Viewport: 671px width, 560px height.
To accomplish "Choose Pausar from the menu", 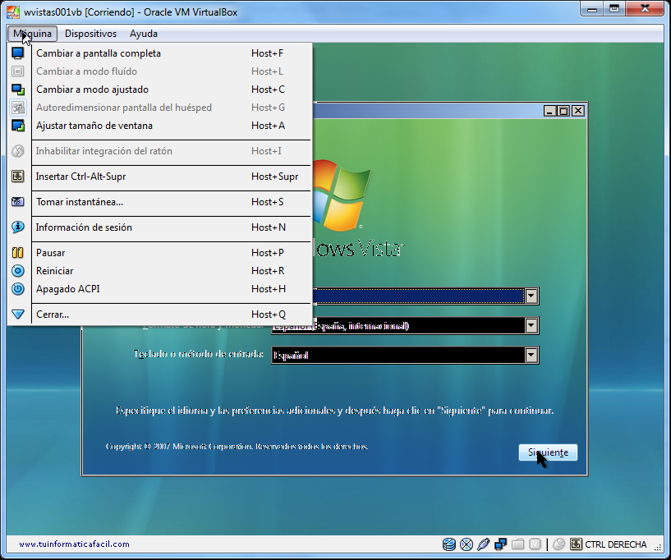I will coord(160,252).
